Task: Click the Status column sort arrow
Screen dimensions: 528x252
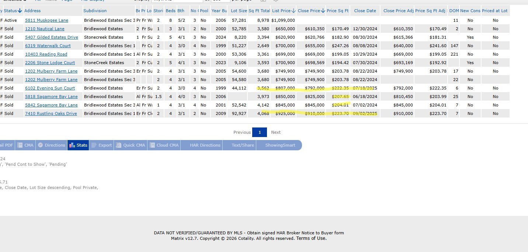Action: pyautogui.click(x=20, y=11)
